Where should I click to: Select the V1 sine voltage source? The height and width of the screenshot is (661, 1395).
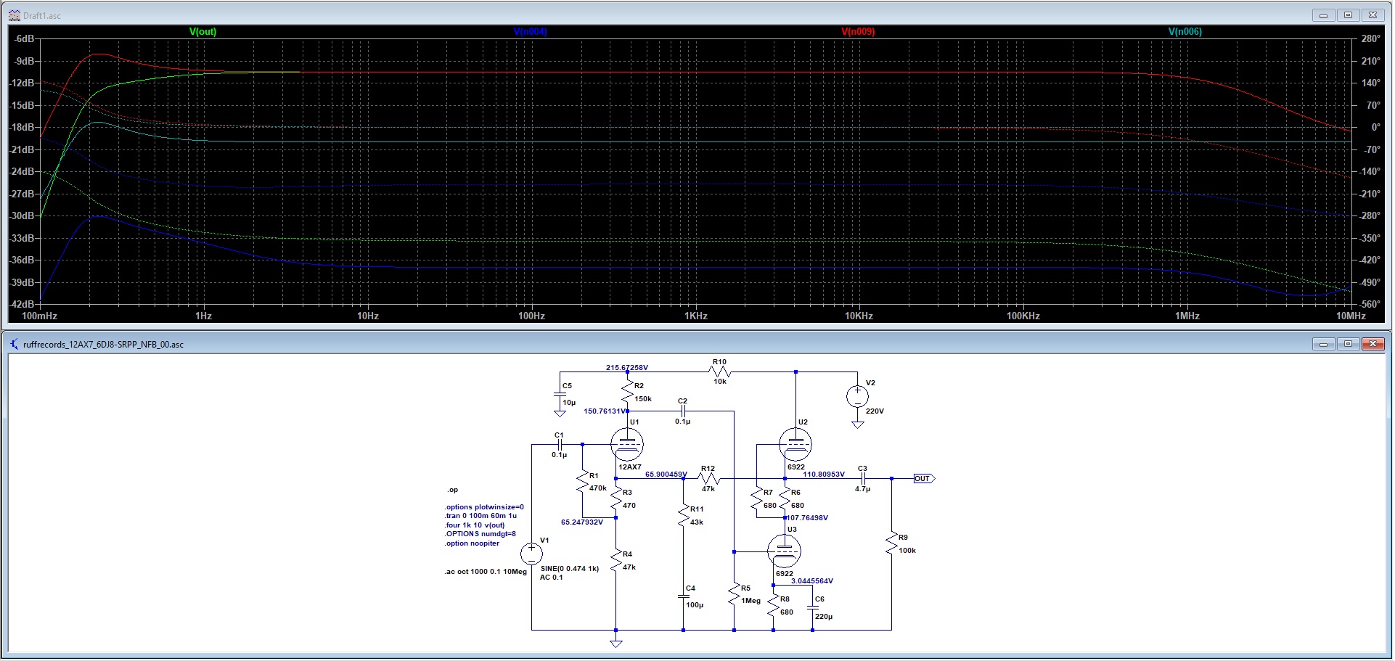[x=531, y=554]
